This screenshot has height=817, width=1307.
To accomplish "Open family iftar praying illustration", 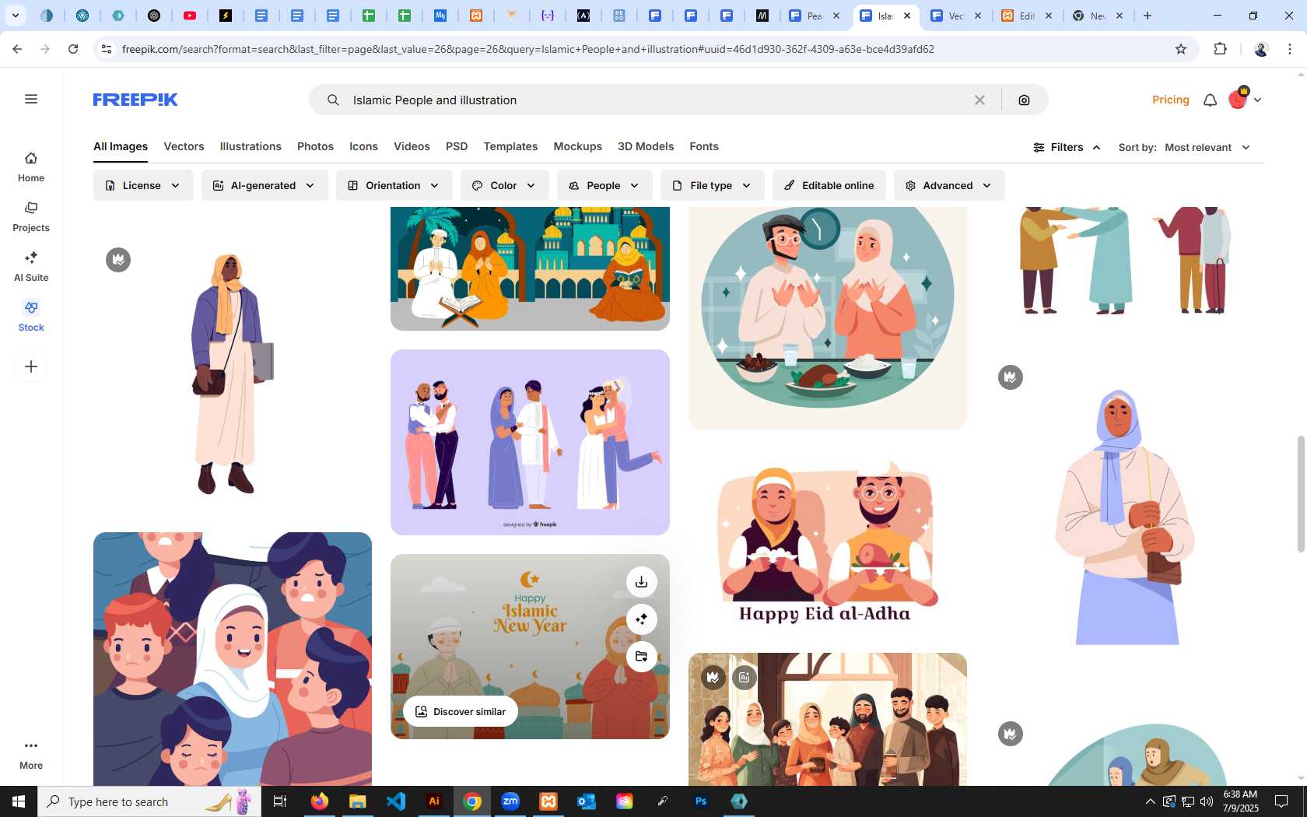I will pos(827,317).
